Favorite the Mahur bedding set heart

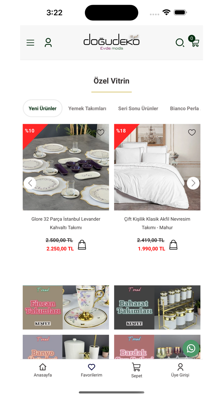click(192, 132)
